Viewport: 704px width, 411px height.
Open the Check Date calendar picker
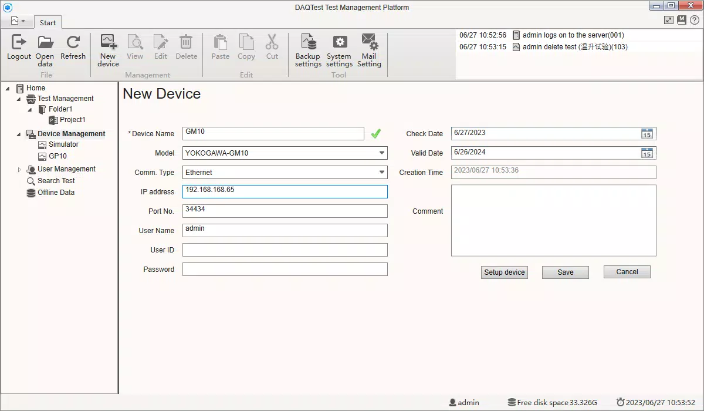click(x=647, y=134)
